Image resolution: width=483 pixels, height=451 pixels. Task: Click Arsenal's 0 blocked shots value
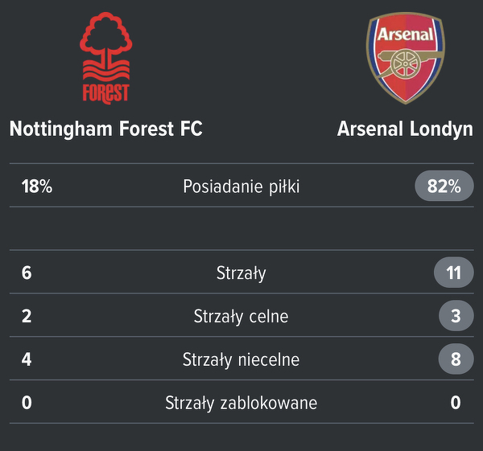tap(456, 403)
